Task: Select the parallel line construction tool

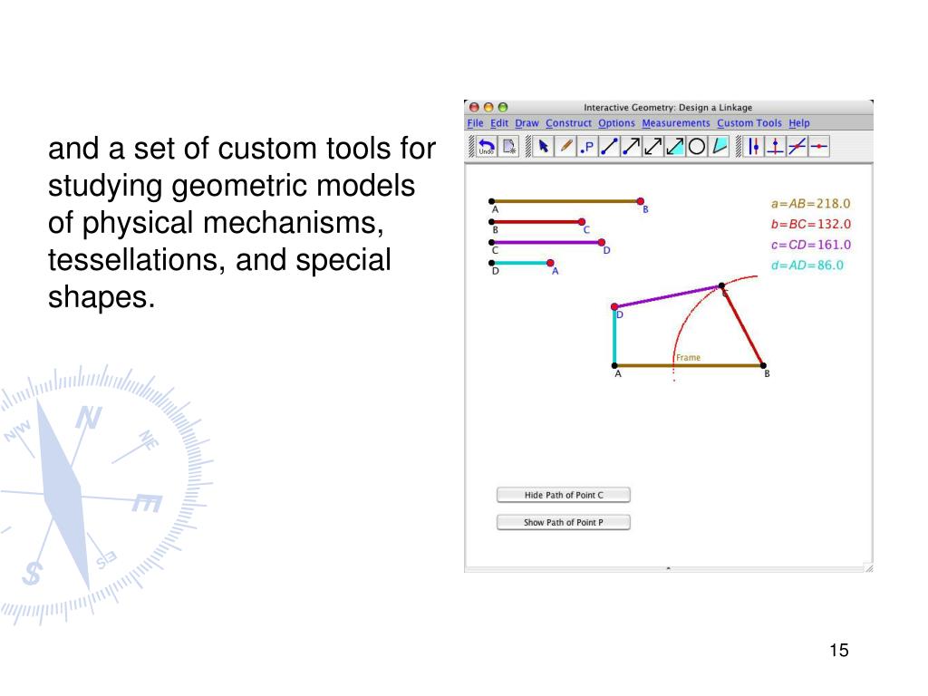Action: tap(753, 146)
